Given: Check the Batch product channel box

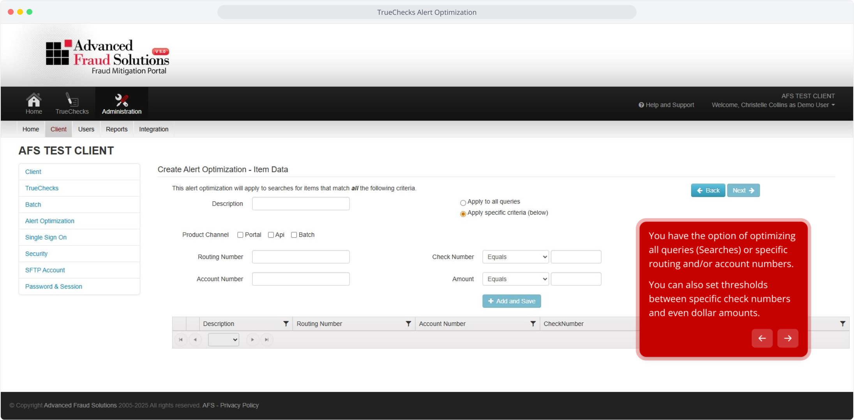Looking at the screenshot, I should click(294, 235).
